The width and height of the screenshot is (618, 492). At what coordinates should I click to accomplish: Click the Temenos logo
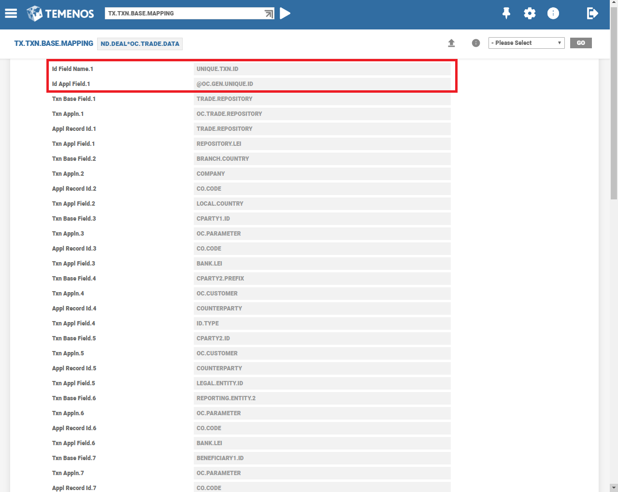pos(60,14)
